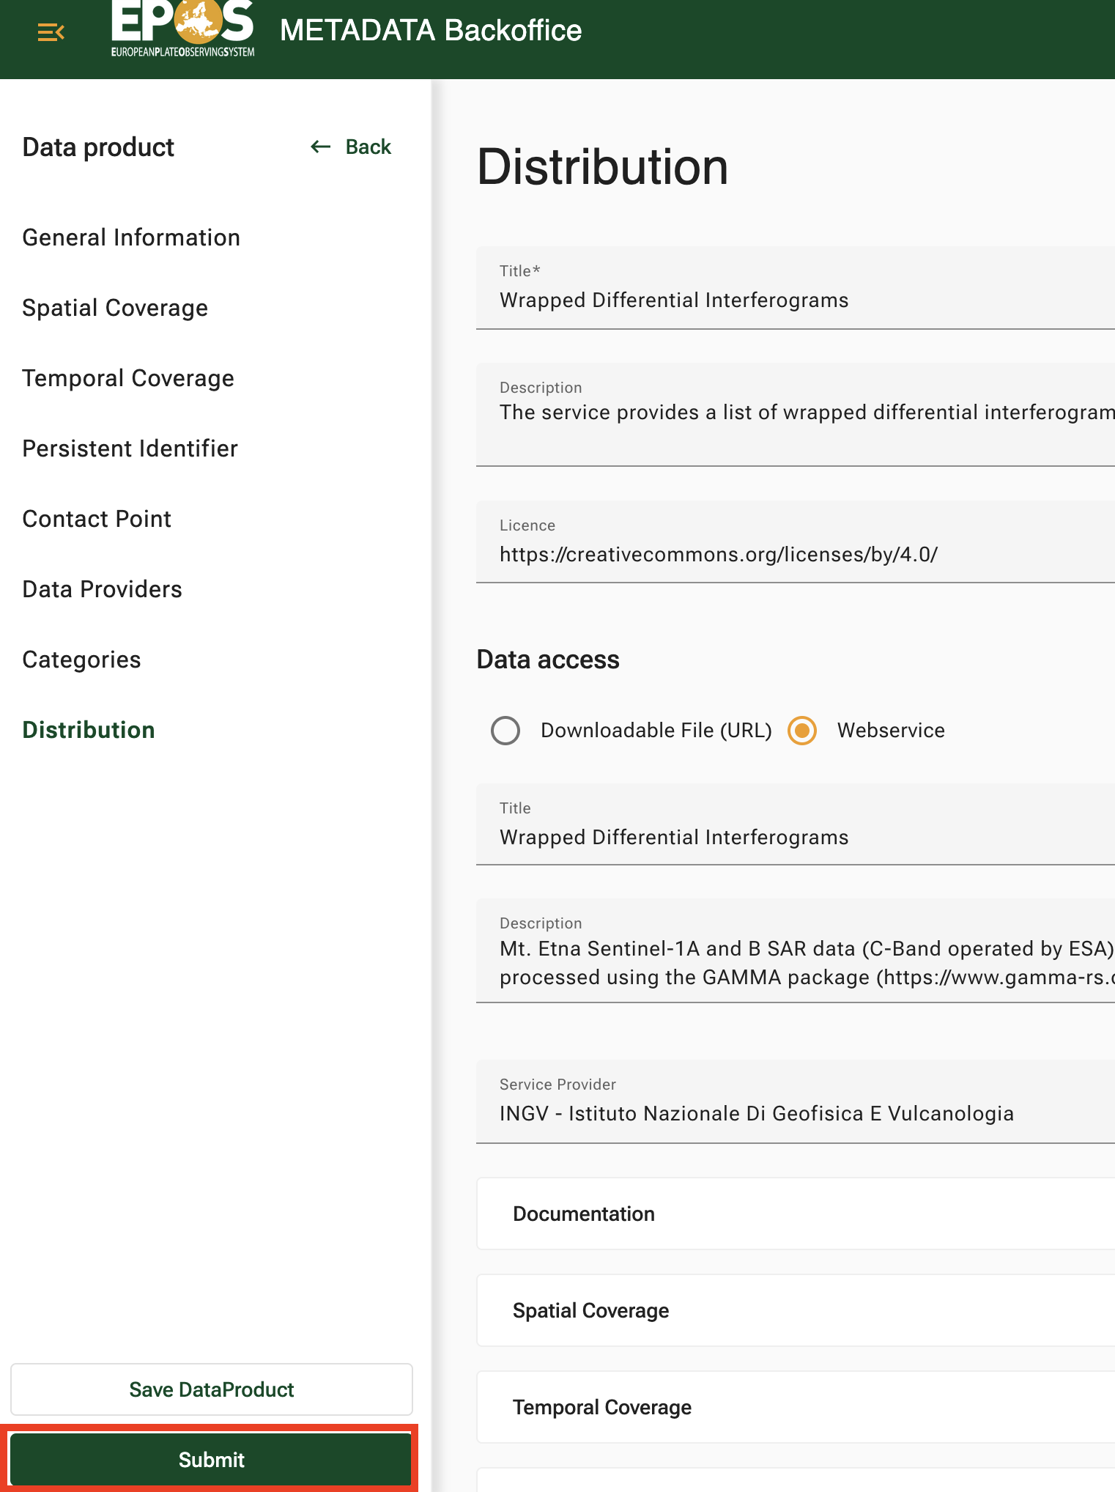Open the Categories section
The image size is (1115, 1492).
(81, 660)
